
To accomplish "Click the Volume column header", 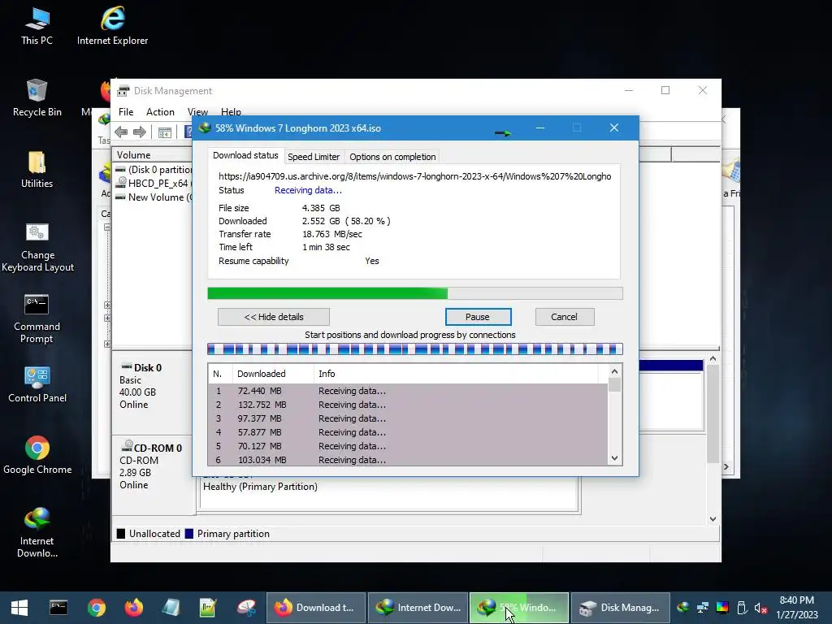I will pos(153,155).
